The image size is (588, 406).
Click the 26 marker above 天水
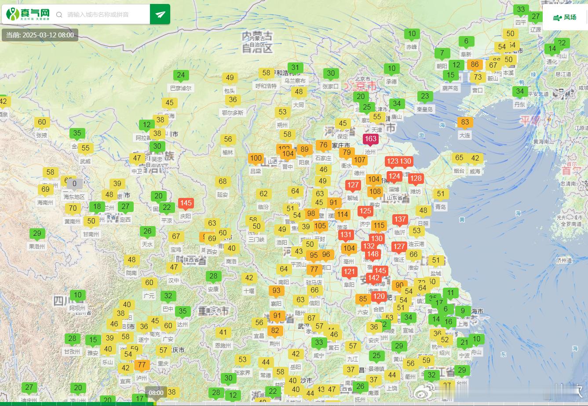pyautogui.click(x=147, y=232)
